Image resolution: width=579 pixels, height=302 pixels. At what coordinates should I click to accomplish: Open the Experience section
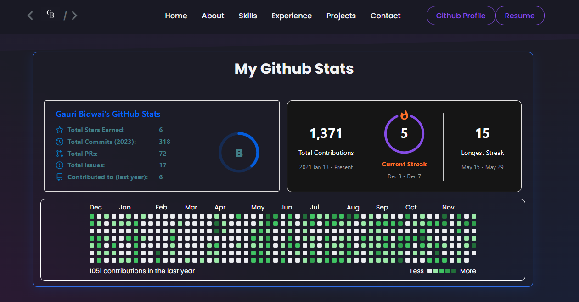click(292, 16)
